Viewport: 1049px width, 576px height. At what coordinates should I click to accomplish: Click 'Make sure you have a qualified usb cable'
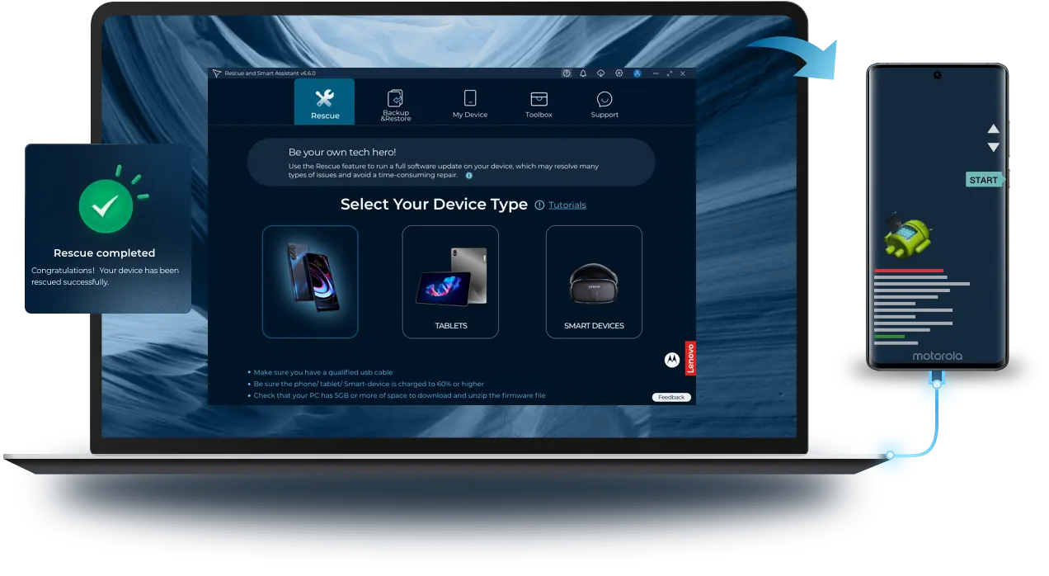(323, 372)
